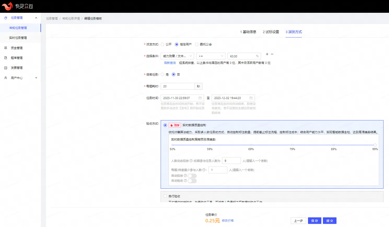
Task: Open the start time calendar icon
Action: pyautogui.click(x=200, y=98)
